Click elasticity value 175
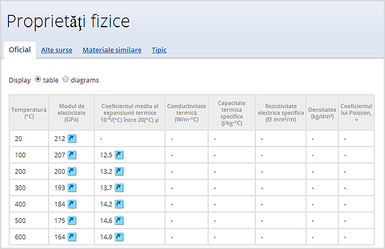The width and height of the screenshot is (385, 249). click(59, 221)
